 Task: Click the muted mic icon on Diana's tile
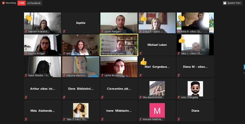coord(179,119)
